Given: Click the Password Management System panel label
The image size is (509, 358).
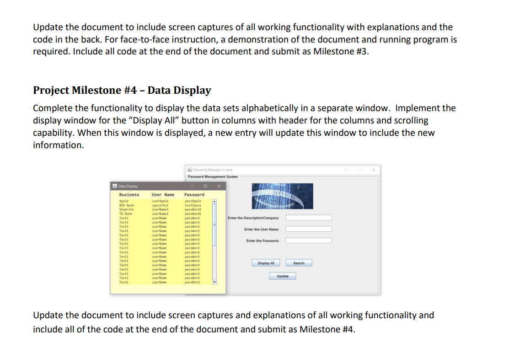Looking at the screenshot, I should tap(213, 176).
